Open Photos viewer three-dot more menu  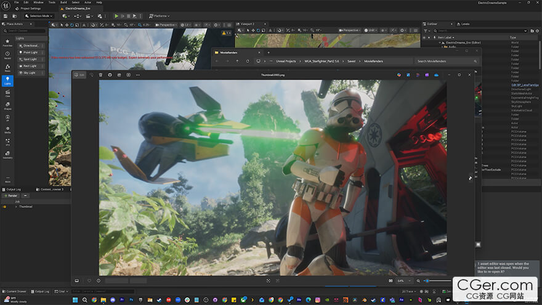(138, 75)
